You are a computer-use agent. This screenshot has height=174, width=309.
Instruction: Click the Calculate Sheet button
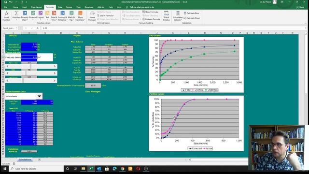[192, 18]
